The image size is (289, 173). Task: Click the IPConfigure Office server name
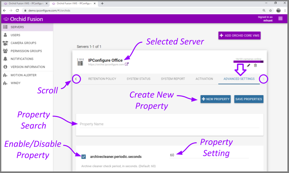(105, 60)
